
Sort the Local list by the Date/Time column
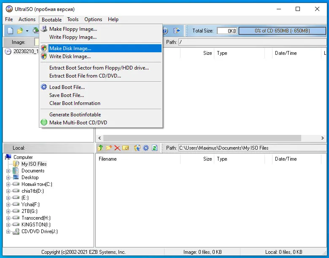(297, 159)
